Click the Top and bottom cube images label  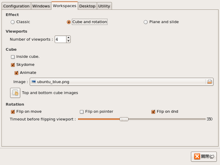(x=50, y=93)
